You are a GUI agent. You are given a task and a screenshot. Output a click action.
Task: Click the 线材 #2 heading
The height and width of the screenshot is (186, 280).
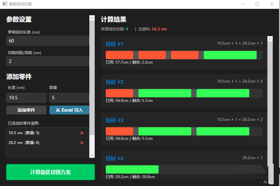[x=115, y=82]
